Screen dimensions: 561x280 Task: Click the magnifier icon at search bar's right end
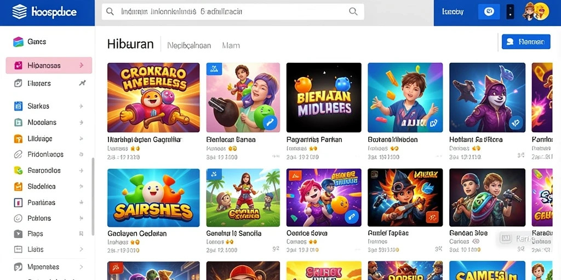point(353,11)
